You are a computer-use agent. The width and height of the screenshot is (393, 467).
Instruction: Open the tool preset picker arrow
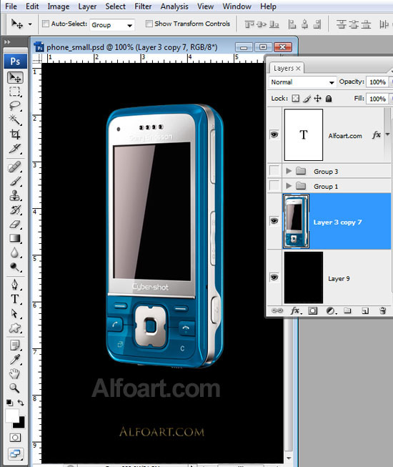pos(30,24)
